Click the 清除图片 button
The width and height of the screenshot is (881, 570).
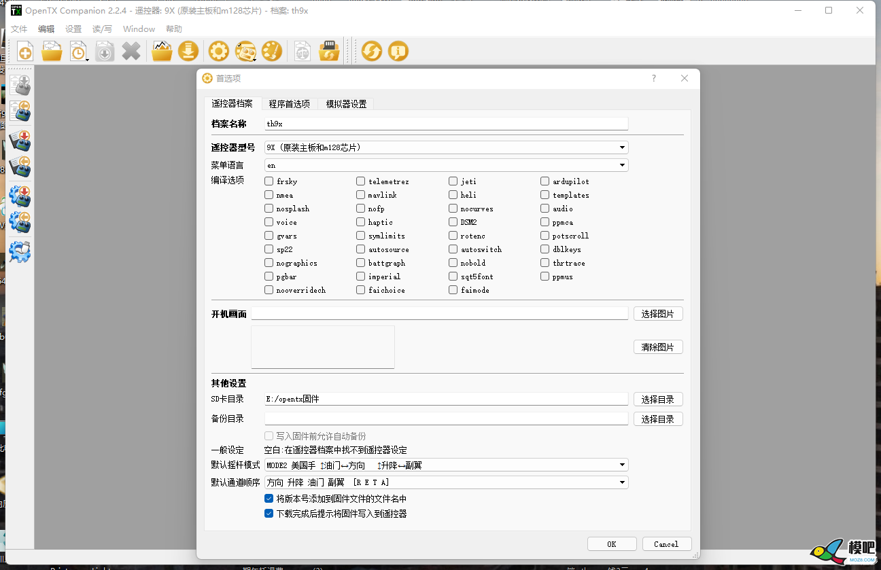click(x=658, y=347)
